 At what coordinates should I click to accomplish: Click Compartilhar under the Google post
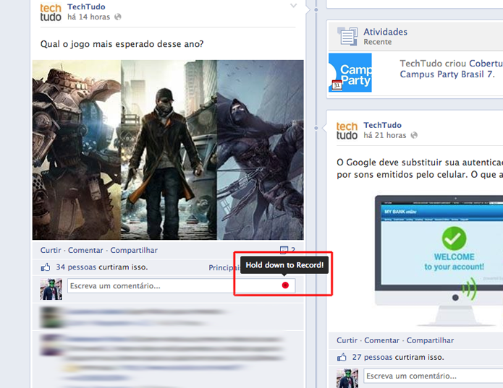[x=430, y=340]
